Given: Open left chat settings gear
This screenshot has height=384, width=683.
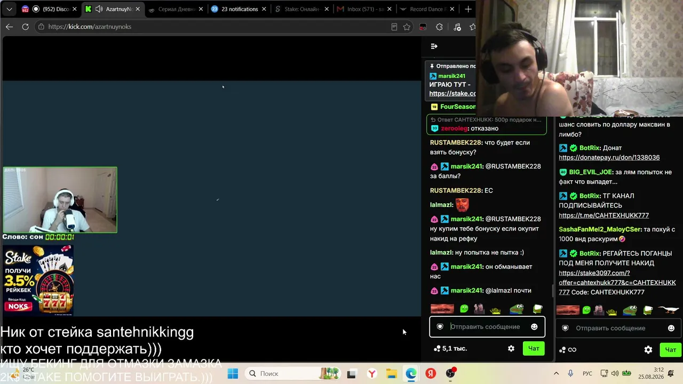Looking at the screenshot, I should [511, 348].
